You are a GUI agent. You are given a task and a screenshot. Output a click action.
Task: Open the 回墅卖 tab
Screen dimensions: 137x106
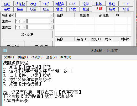click(60, 4)
